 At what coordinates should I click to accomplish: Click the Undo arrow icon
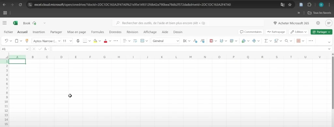[7, 41]
